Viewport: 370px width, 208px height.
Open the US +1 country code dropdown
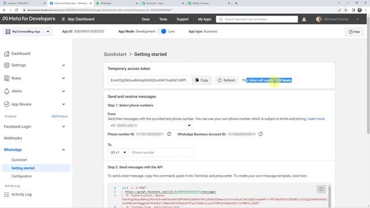click(x=119, y=153)
